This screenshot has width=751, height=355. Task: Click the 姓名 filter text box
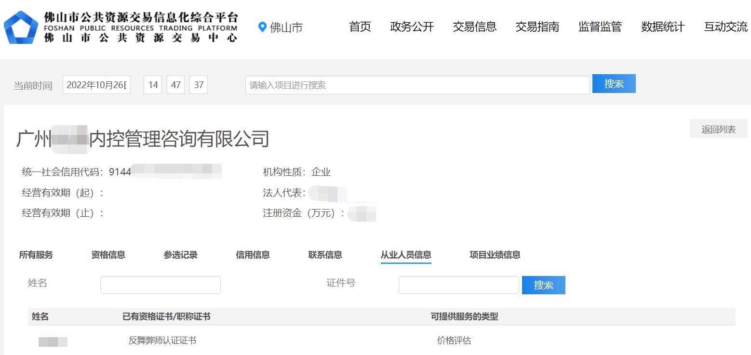(x=160, y=285)
